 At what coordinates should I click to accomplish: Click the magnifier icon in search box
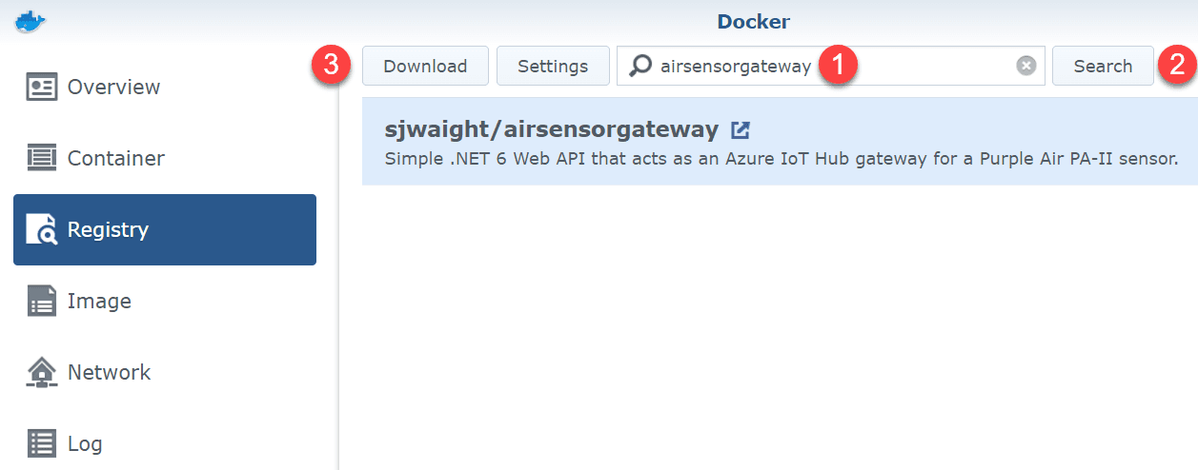coord(641,66)
